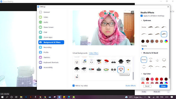
Task: Adjust the eyebrow Opacity slider
Action: (155, 49)
